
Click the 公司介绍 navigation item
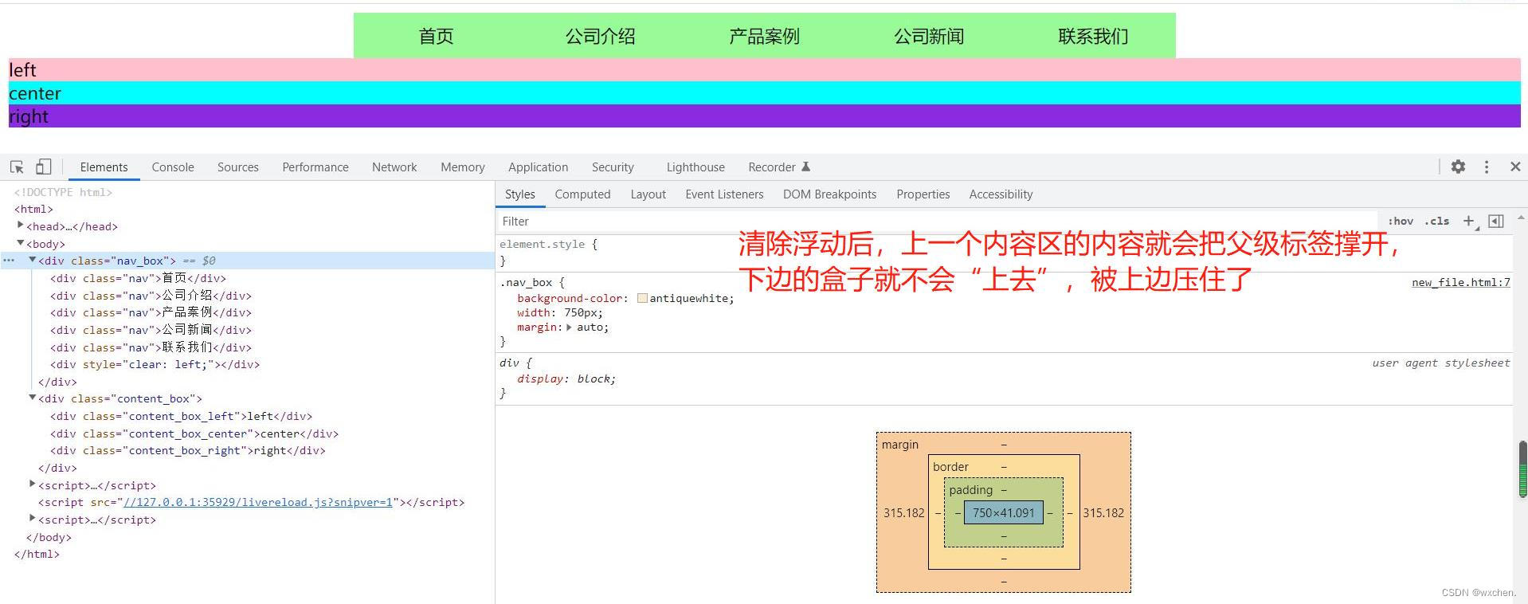click(x=600, y=36)
